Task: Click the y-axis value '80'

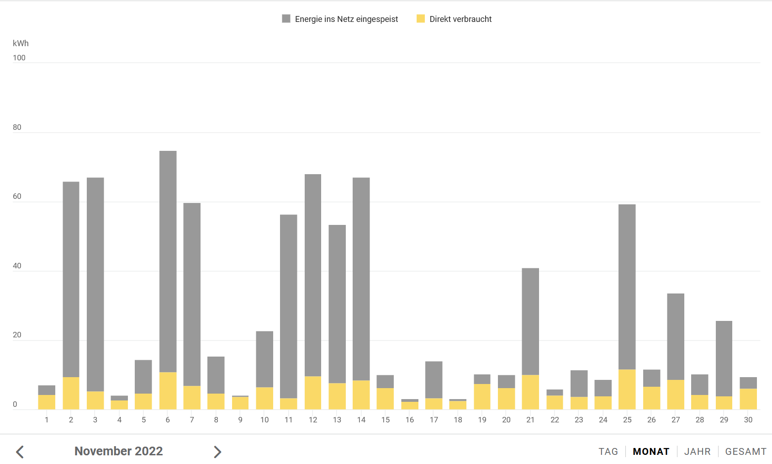Action: [17, 127]
